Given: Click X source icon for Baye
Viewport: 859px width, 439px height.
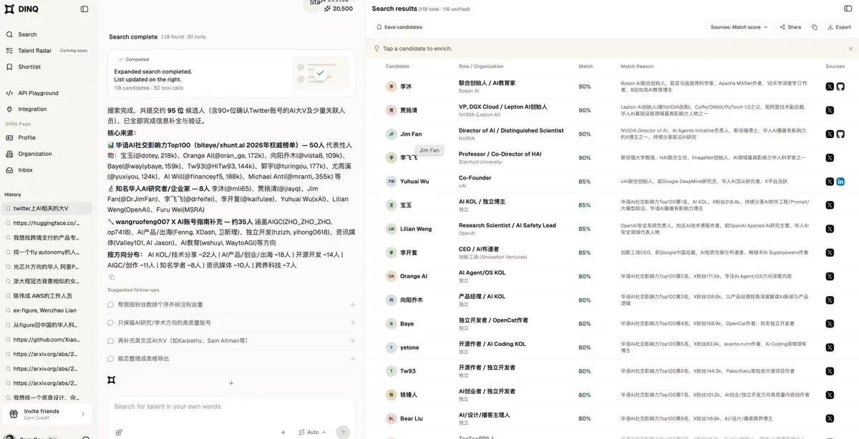Looking at the screenshot, I should [x=830, y=324].
